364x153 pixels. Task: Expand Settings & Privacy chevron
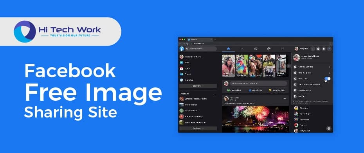[x=330, y=67]
